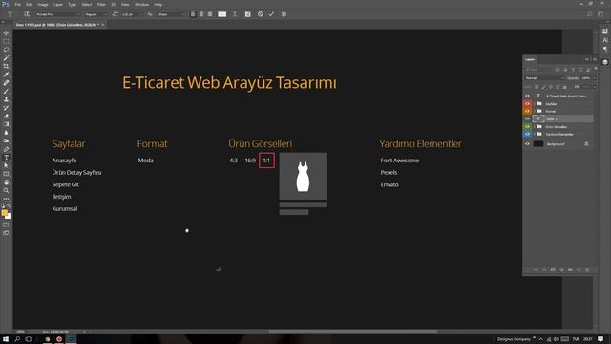Open the anti-aliasing method dropdown

click(x=170, y=14)
